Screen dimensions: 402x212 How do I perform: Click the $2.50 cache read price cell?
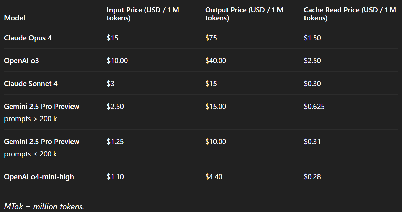pyautogui.click(x=312, y=61)
